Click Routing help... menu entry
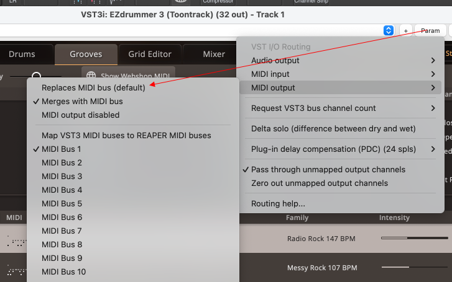452x282 pixels. (x=278, y=203)
